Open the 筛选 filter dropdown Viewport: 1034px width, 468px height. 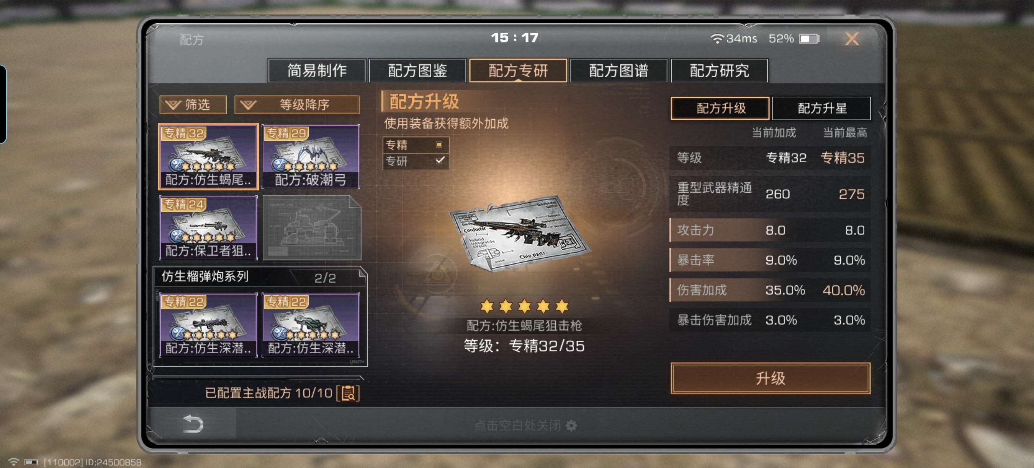[193, 105]
